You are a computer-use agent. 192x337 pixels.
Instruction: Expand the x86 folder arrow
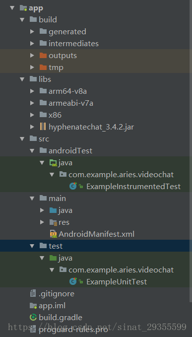pyautogui.click(x=32, y=115)
